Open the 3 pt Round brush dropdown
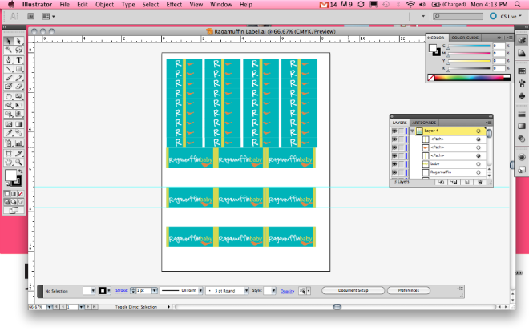This screenshot has width=529, height=331. tap(246, 290)
